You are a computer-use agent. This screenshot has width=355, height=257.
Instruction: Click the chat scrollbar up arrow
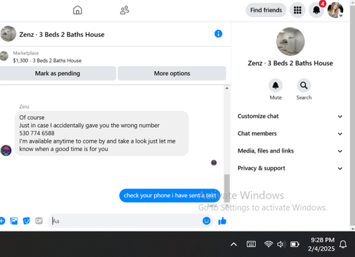click(x=226, y=88)
